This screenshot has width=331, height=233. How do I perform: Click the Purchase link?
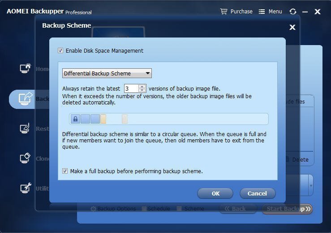click(x=241, y=11)
